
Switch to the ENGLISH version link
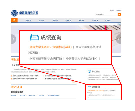click(x=118, y=10)
